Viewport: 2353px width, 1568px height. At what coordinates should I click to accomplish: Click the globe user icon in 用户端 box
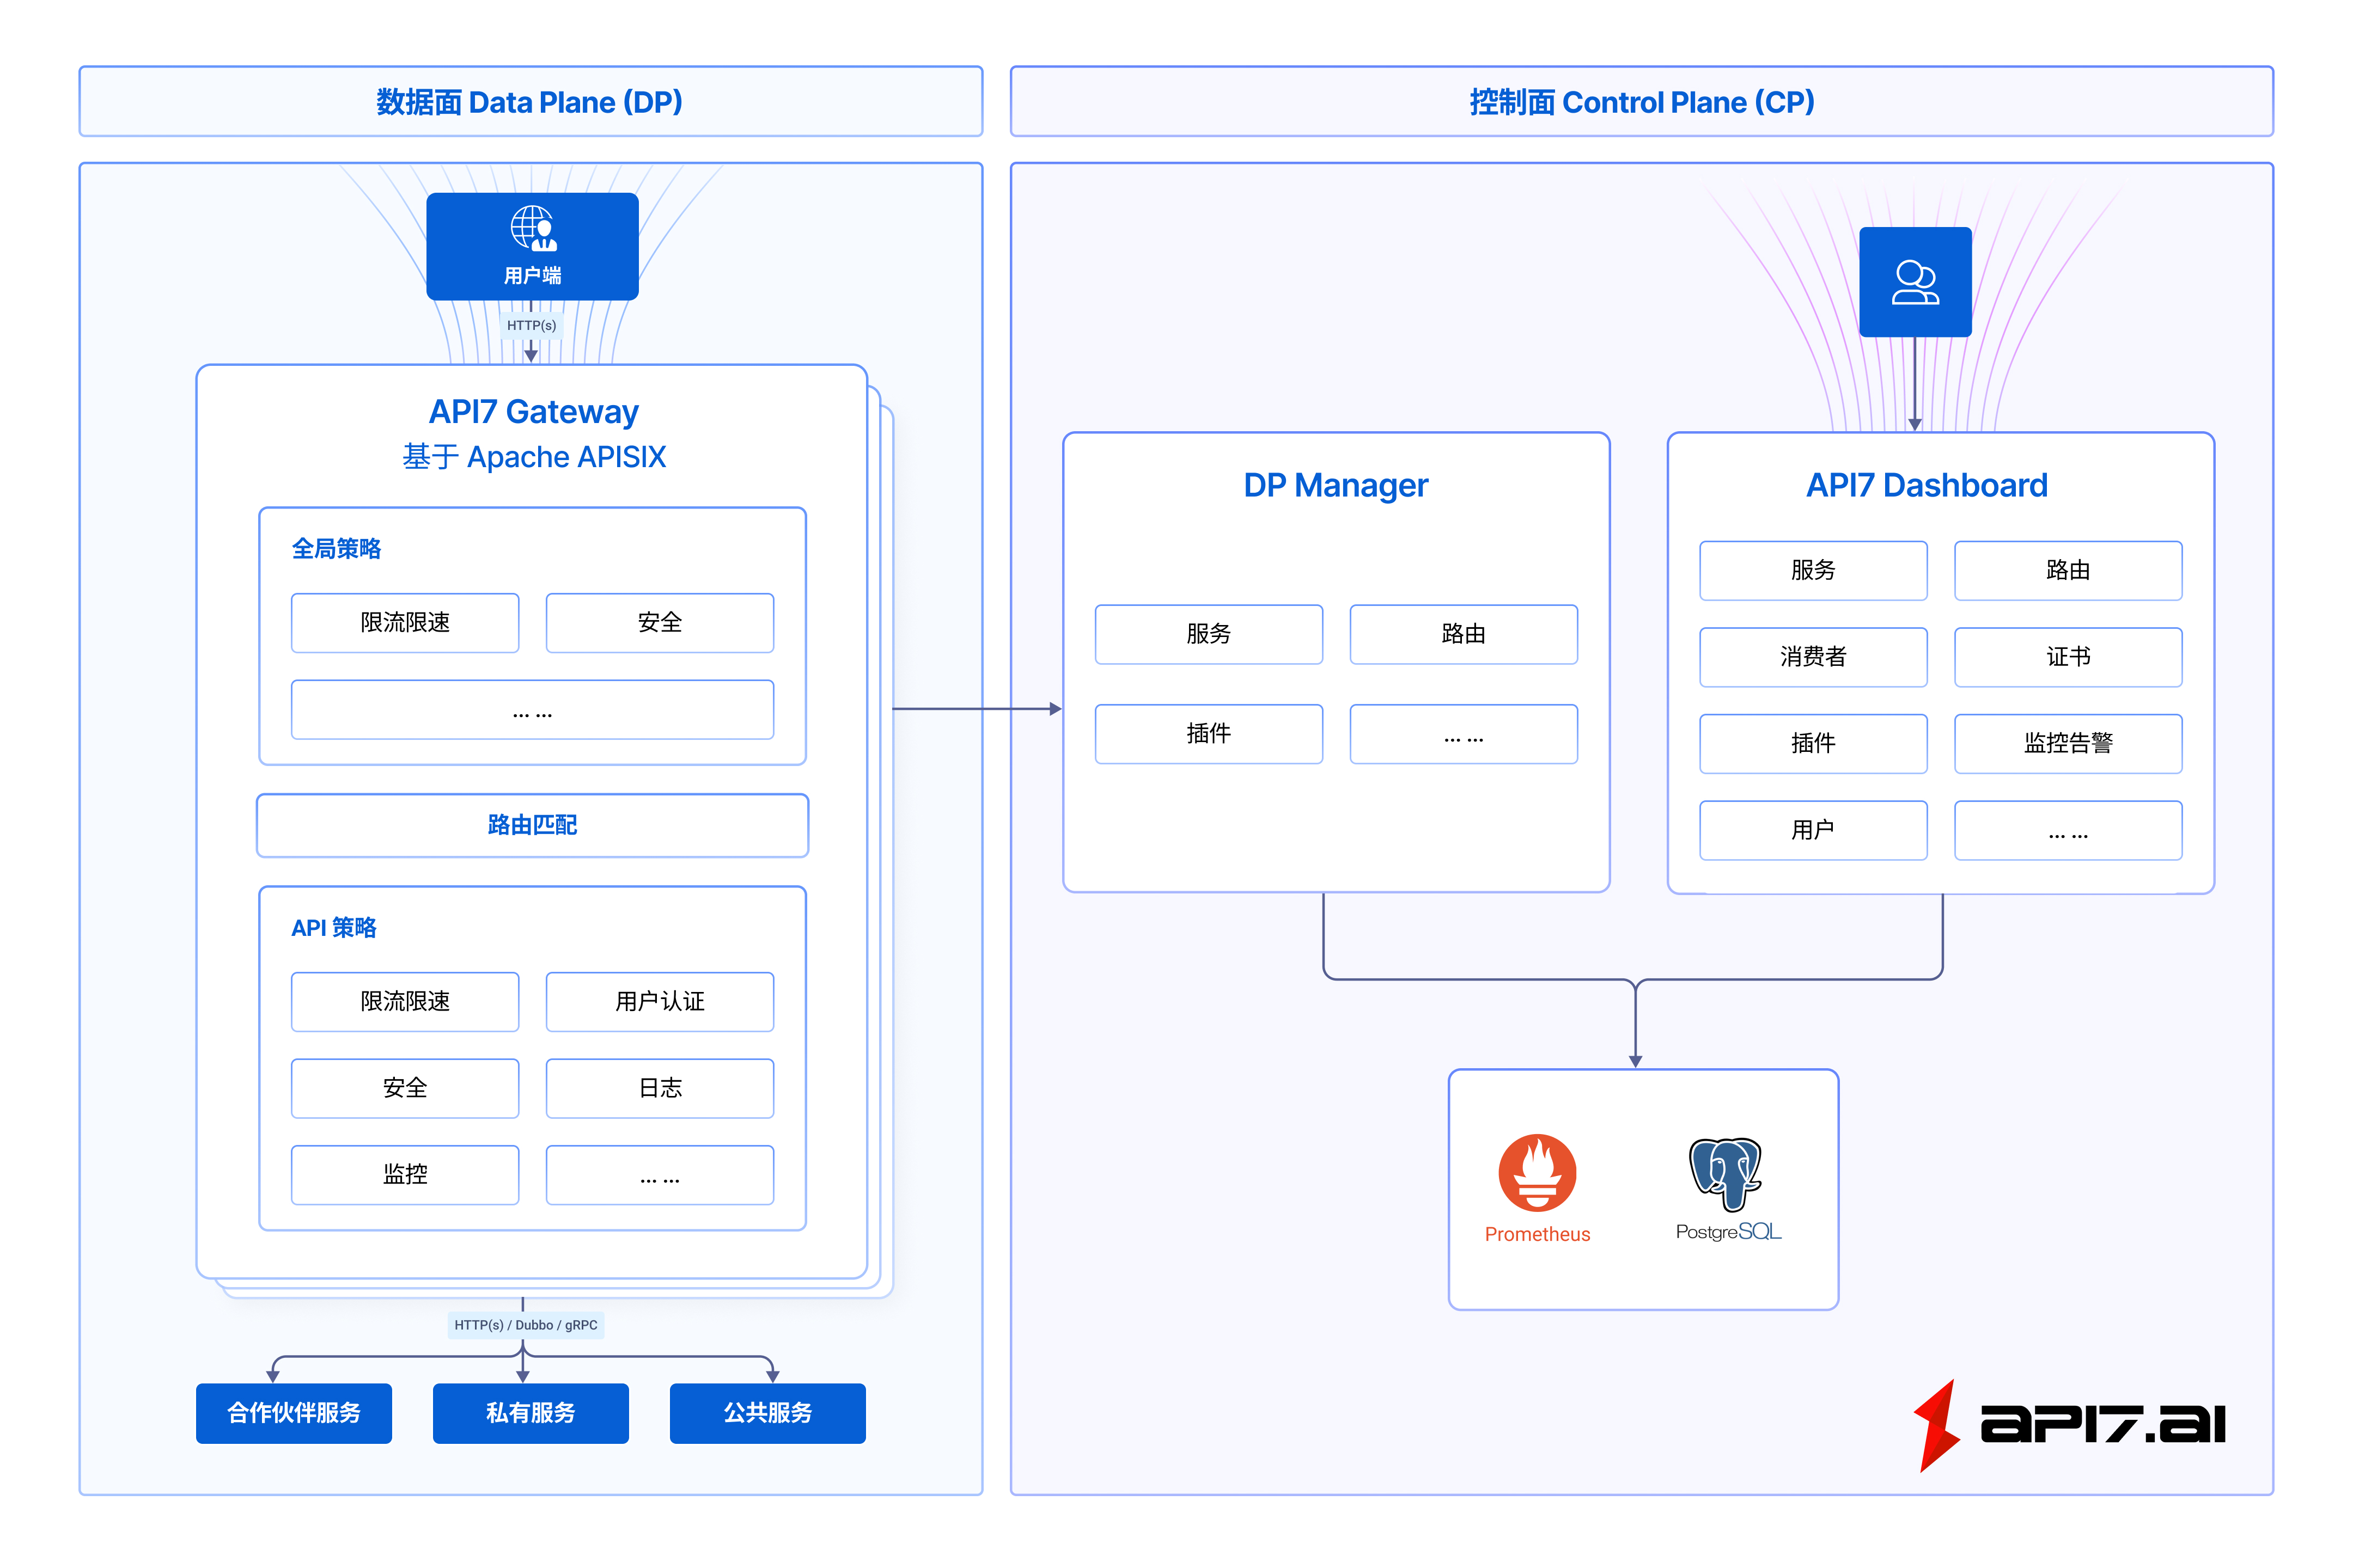pos(534,228)
